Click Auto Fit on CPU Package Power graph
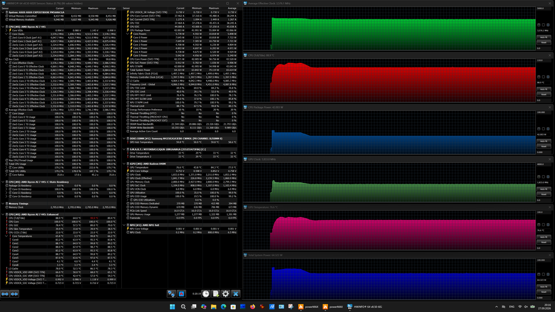Image resolution: width=555 pixels, height=312 pixels. [544, 141]
